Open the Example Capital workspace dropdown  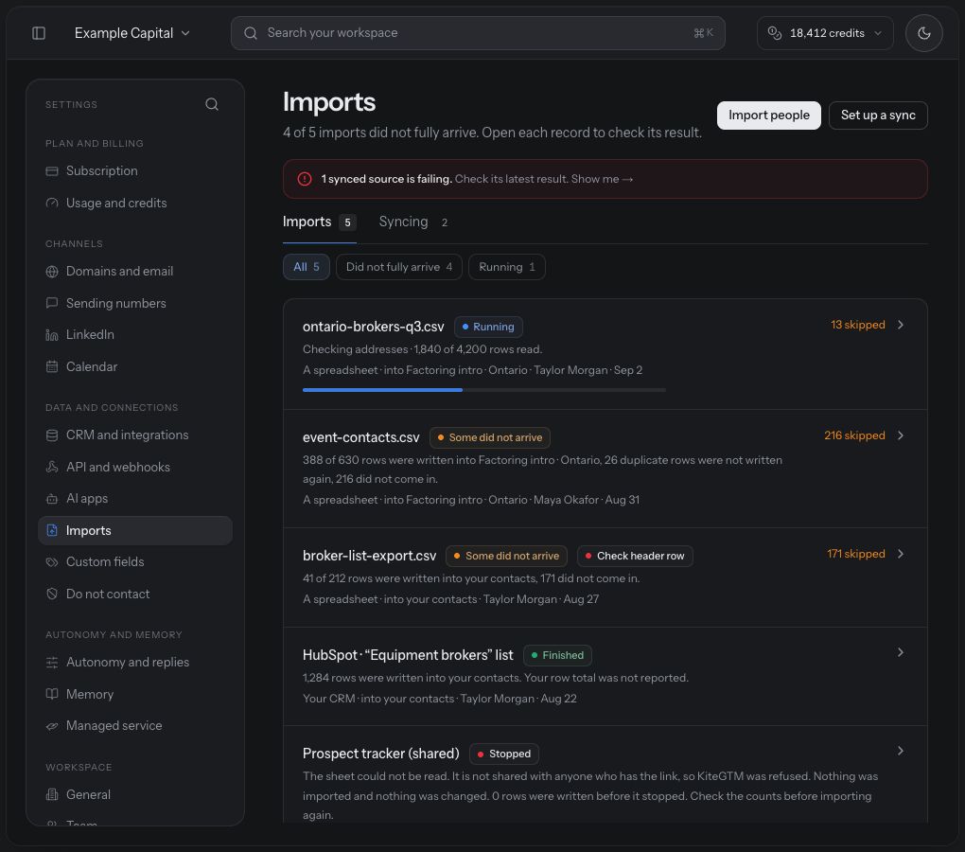pyautogui.click(x=132, y=32)
